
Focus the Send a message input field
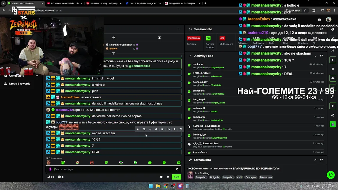click(114, 169)
